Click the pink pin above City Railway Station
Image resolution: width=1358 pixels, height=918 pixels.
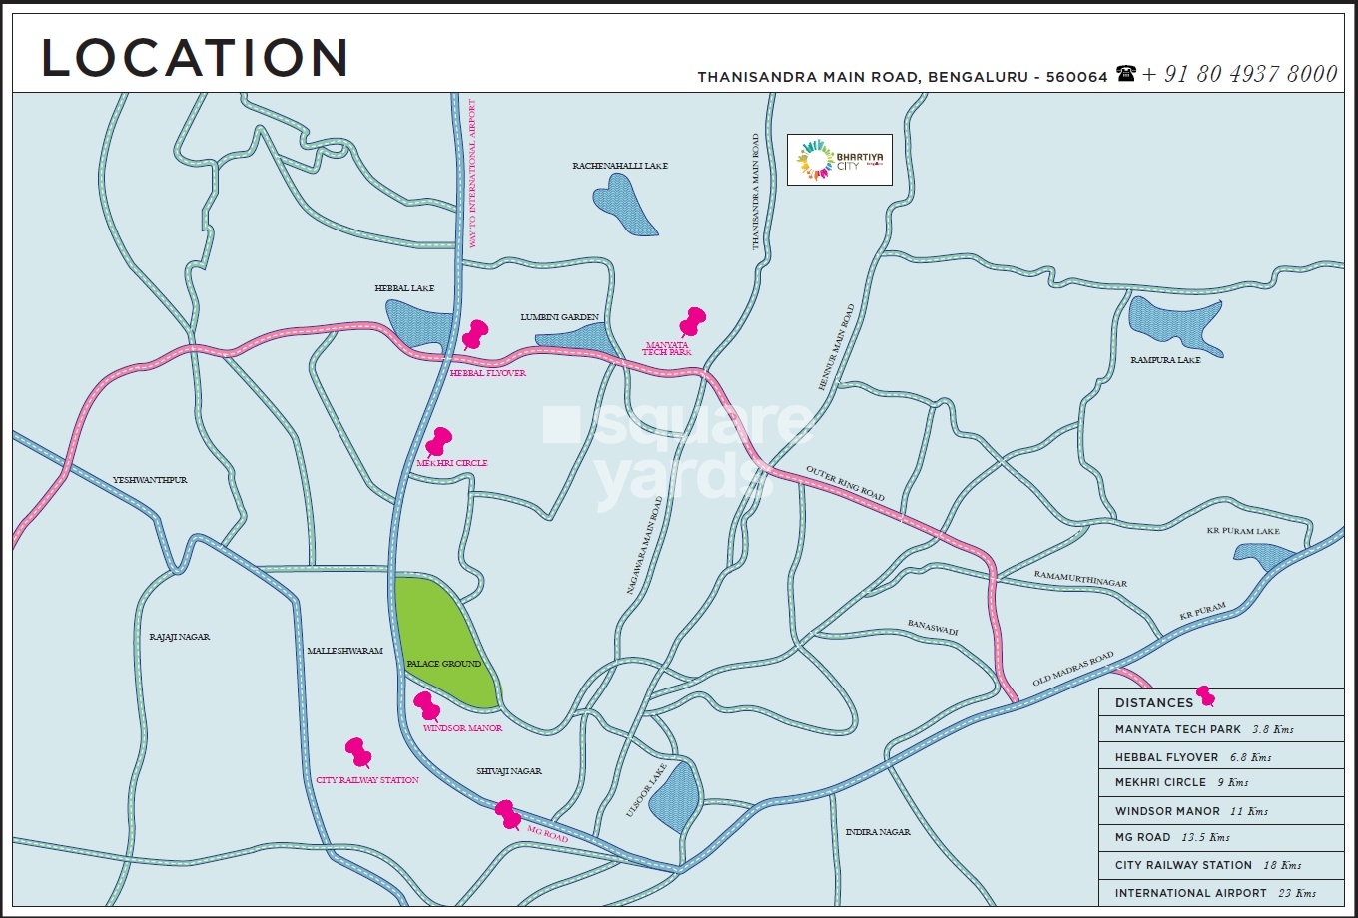click(x=357, y=753)
